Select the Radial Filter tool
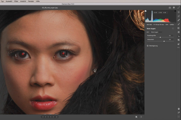 point(179,32)
